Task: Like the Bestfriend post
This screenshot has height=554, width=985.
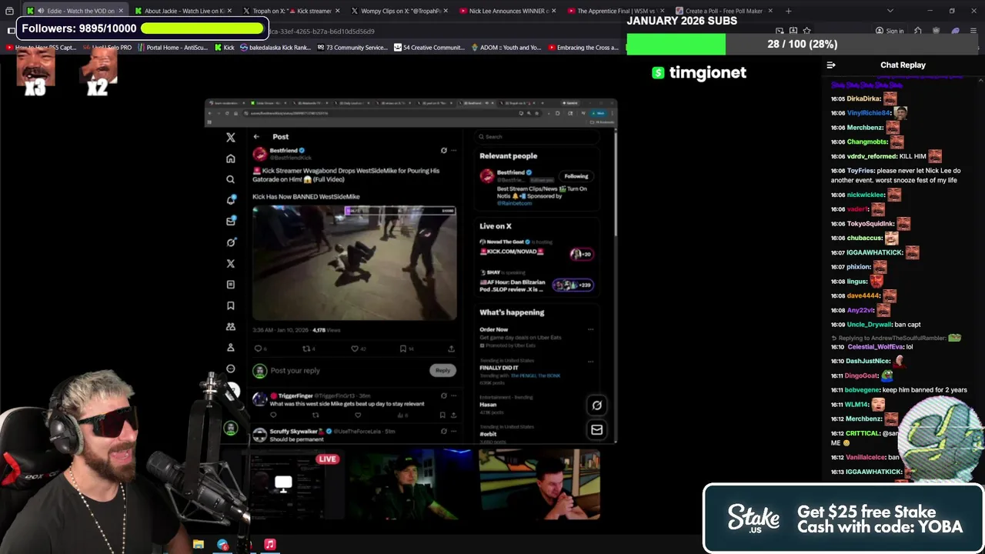Action: tap(355, 349)
